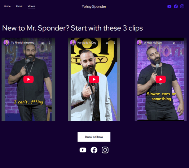The image size is (189, 168).
Task: Play the 'Karma Is A Dog' video
Action: [94, 79]
